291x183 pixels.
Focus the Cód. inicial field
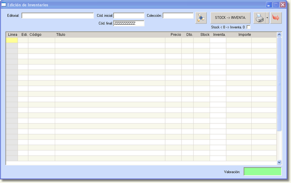click(x=129, y=16)
